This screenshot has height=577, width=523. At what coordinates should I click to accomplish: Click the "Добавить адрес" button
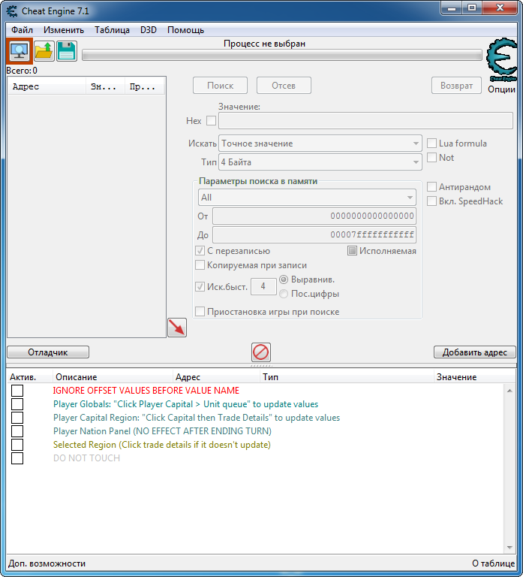(474, 352)
